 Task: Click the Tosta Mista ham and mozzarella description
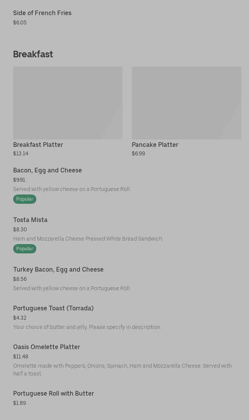pyautogui.click(x=88, y=239)
